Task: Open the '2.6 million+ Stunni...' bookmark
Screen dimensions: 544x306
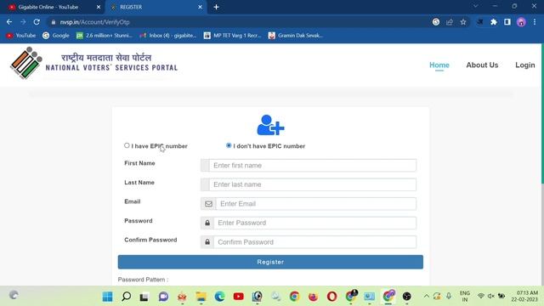Action: point(104,36)
